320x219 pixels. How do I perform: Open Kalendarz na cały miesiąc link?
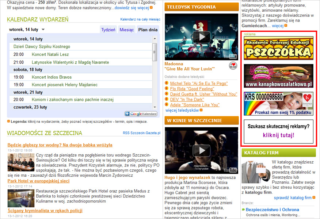140,19
